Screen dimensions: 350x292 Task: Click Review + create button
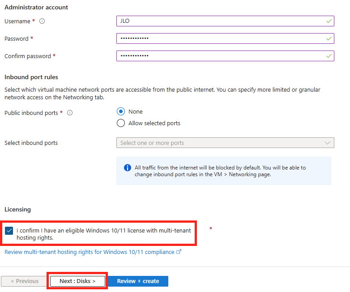(138, 281)
